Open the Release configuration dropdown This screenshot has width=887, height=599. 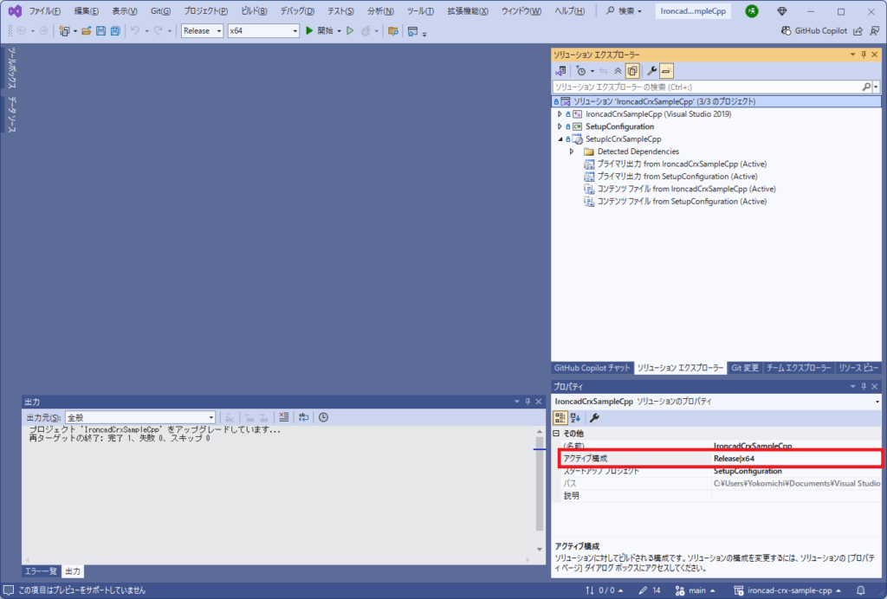point(202,30)
